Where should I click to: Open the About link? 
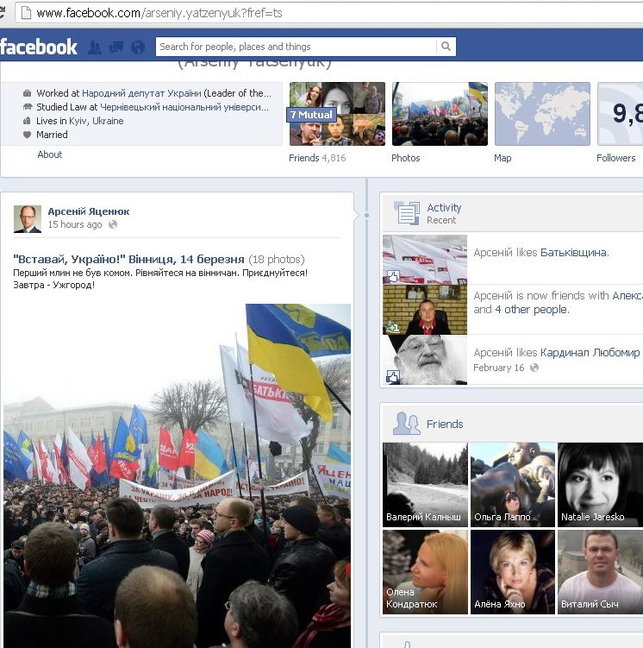click(x=50, y=154)
